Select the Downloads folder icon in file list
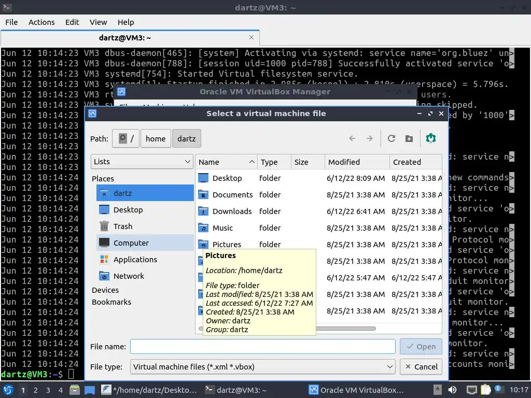This screenshot has height=398, width=531. tap(203, 211)
